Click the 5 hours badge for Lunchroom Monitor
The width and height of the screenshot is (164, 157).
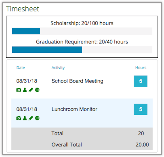click(x=140, y=109)
